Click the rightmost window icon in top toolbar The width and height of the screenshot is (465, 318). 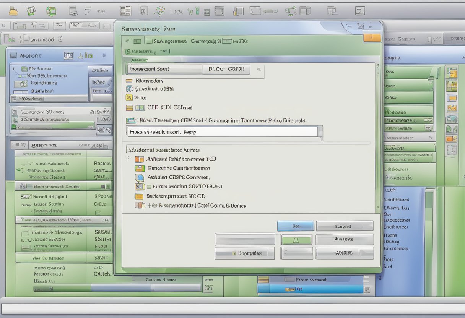(359, 11)
